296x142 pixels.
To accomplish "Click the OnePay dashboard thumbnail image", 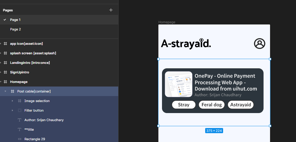I will [x=179, y=84].
